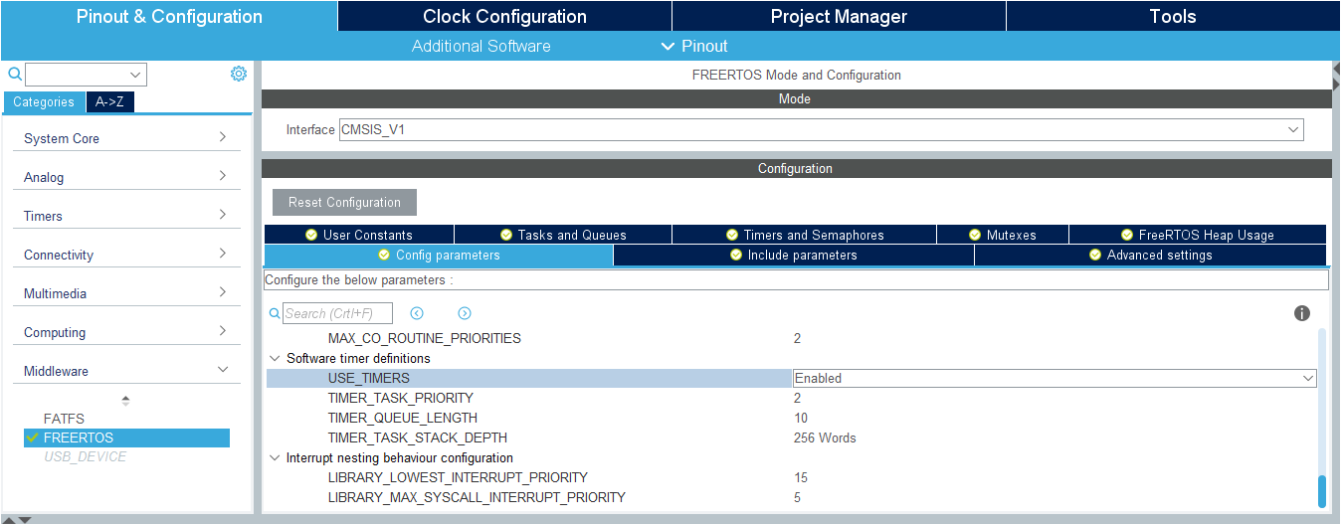Select LIBRARY_MAX_SYSCALL_INTERRUPT_PRIORITY row
1343x525 pixels.
point(791,497)
